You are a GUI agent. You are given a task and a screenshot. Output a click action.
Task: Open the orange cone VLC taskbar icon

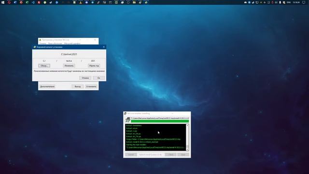[x=81, y=2]
